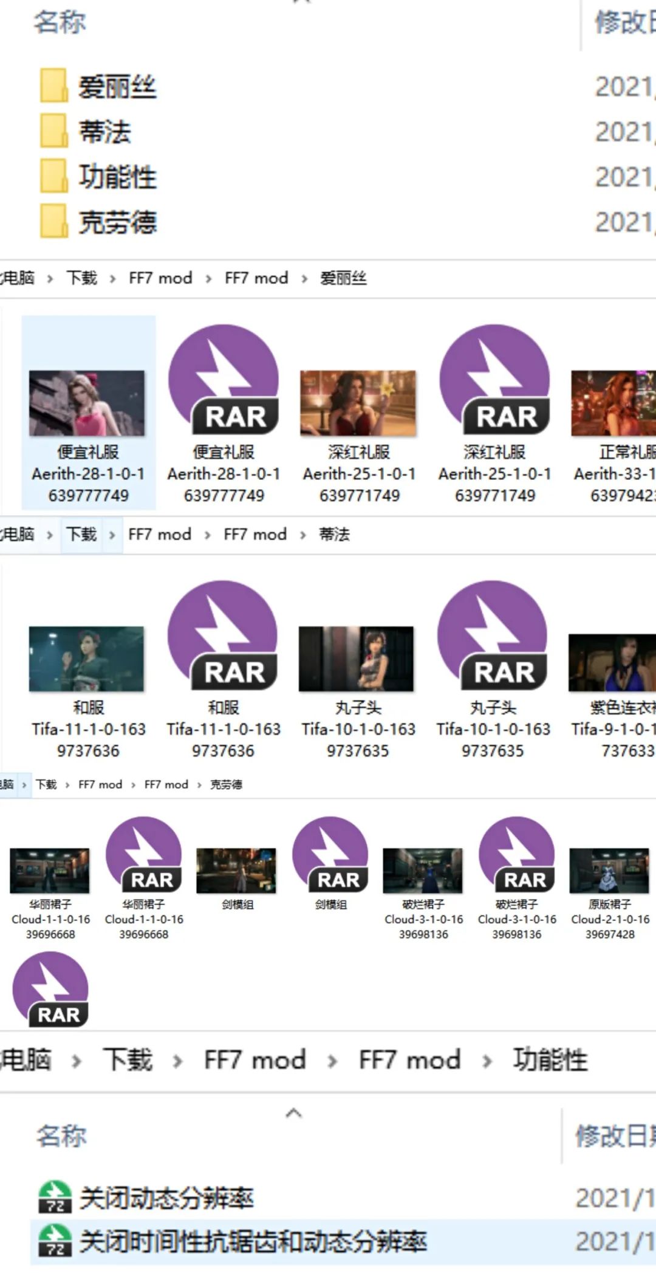Expand the breadcrumb arrow before 克劳德
Screen dimensions: 656x1288
[199, 784]
